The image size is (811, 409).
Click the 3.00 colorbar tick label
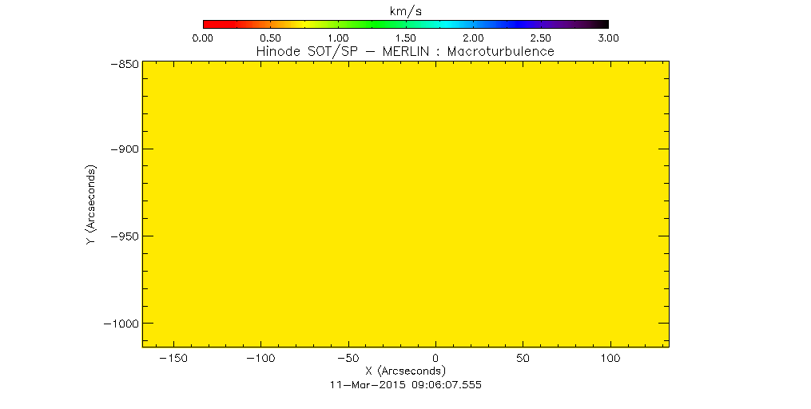click(x=608, y=38)
